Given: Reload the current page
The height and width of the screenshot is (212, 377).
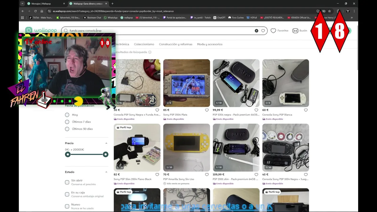Looking at the screenshot, I should point(35,11).
